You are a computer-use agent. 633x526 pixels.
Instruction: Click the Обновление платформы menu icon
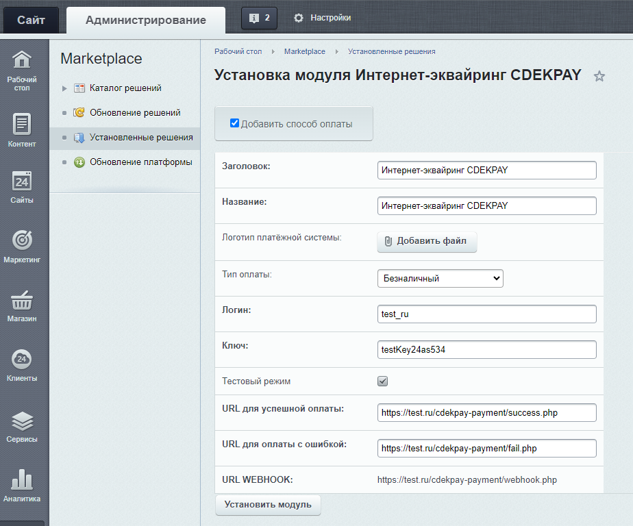[x=79, y=162]
